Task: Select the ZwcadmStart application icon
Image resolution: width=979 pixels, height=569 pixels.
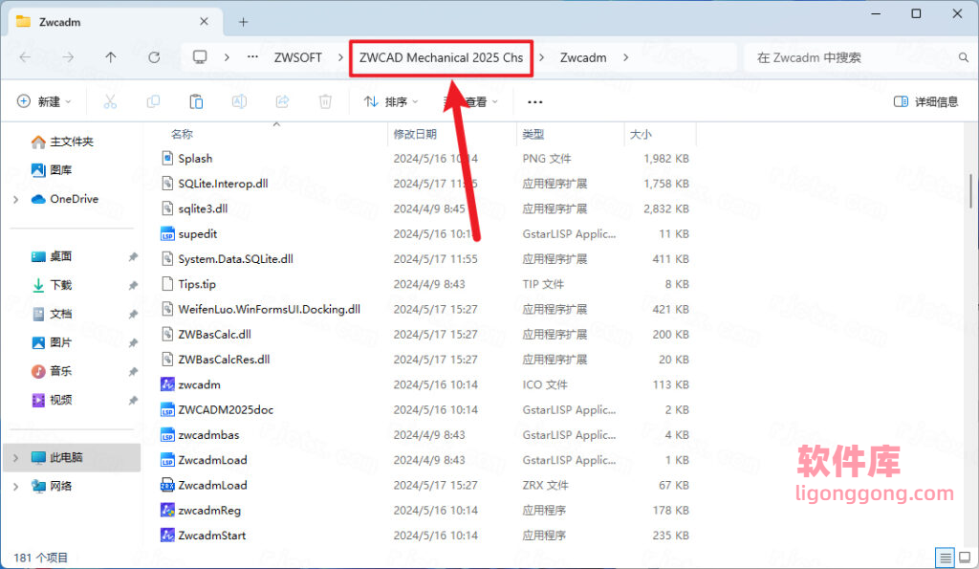Action: (167, 535)
